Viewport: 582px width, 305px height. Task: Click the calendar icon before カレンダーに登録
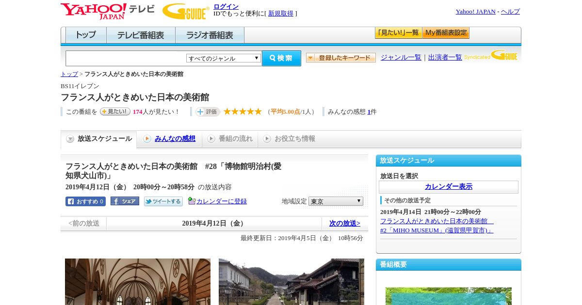(x=192, y=201)
